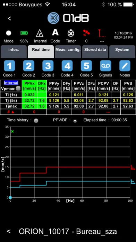Select the PPV/DF radio button
This screenshot has width=136, height=242.
75,121
